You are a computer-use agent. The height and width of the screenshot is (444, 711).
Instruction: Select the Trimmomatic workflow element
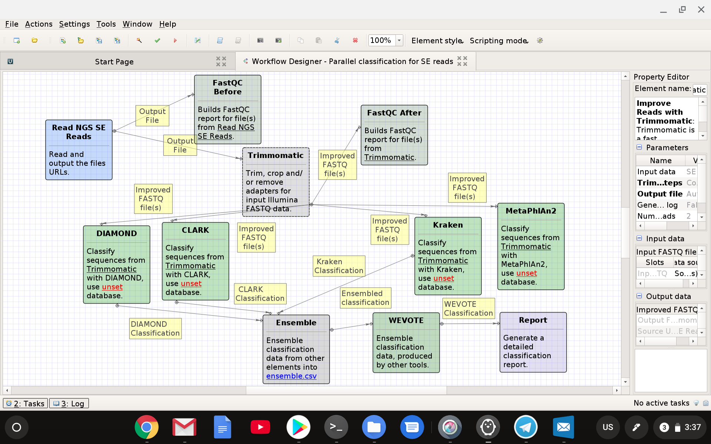coord(276,182)
